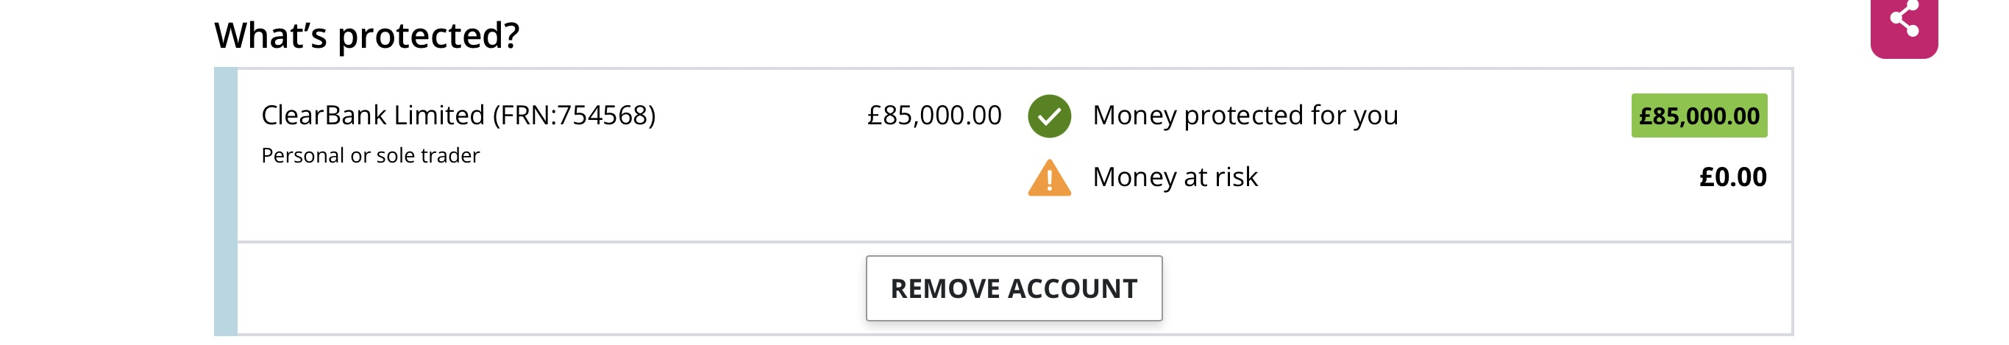This screenshot has height=345, width=2009.
Task: Click the exclamation mark in warning triangle
Action: (1049, 181)
